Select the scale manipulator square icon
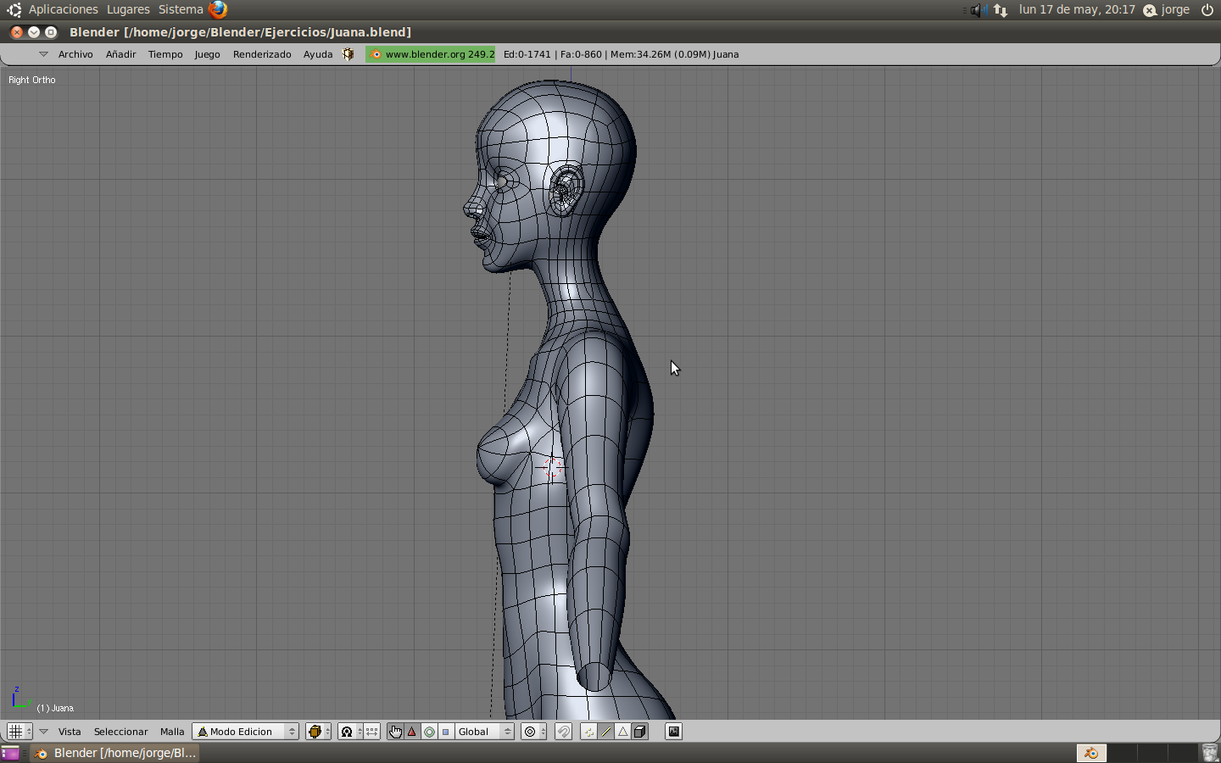The height and width of the screenshot is (763, 1221). point(446,732)
